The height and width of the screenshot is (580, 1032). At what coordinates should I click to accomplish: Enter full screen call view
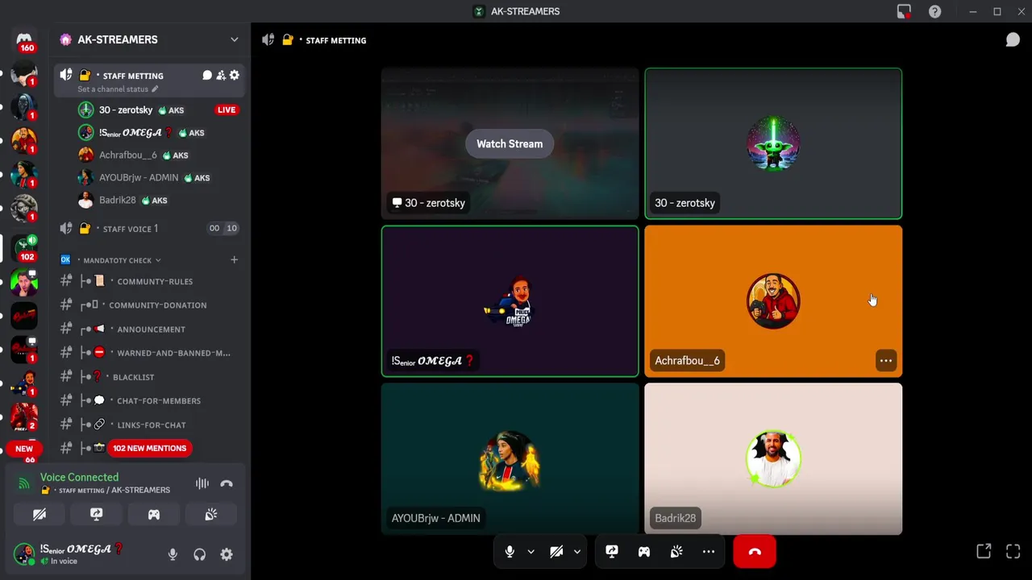(1013, 551)
